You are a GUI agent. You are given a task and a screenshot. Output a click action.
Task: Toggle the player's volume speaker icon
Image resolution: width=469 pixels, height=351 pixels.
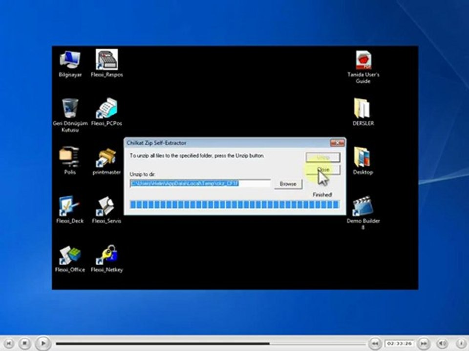click(442, 344)
